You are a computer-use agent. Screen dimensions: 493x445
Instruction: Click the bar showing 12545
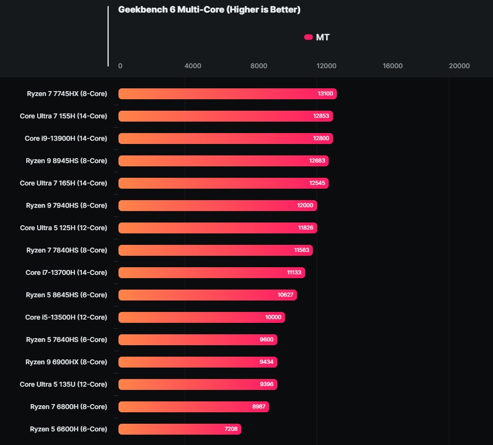tap(223, 183)
